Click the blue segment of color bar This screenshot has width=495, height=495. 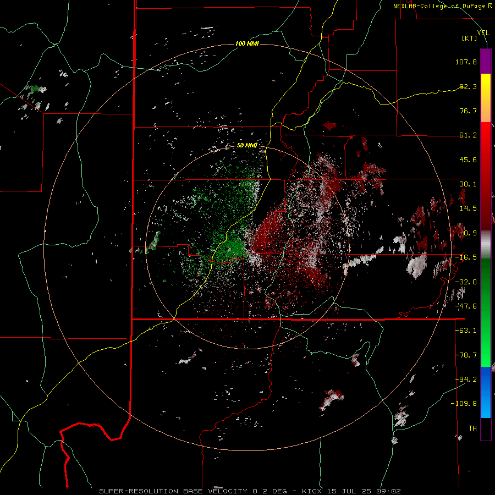click(x=486, y=392)
